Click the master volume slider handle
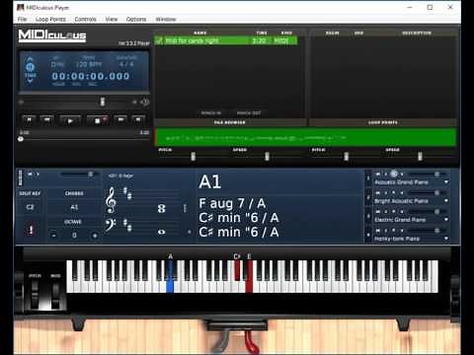 click(x=90, y=174)
